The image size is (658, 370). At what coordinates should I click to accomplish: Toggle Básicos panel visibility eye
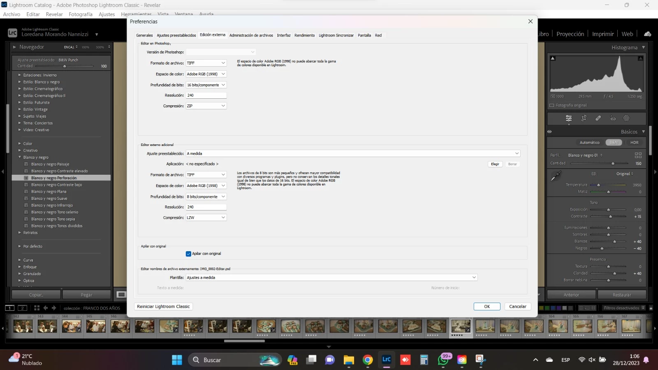[x=549, y=132]
